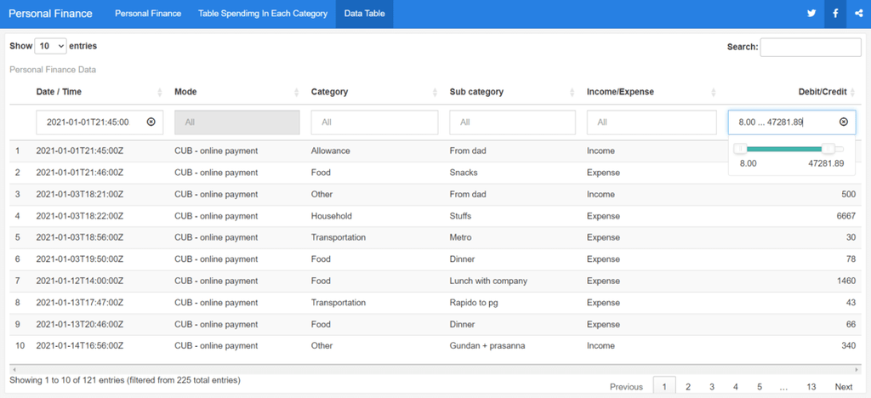The height and width of the screenshot is (398, 871).
Task: Switch to Table Spending In Each Category tab
Action: pyautogui.click(x=262, y=14)
